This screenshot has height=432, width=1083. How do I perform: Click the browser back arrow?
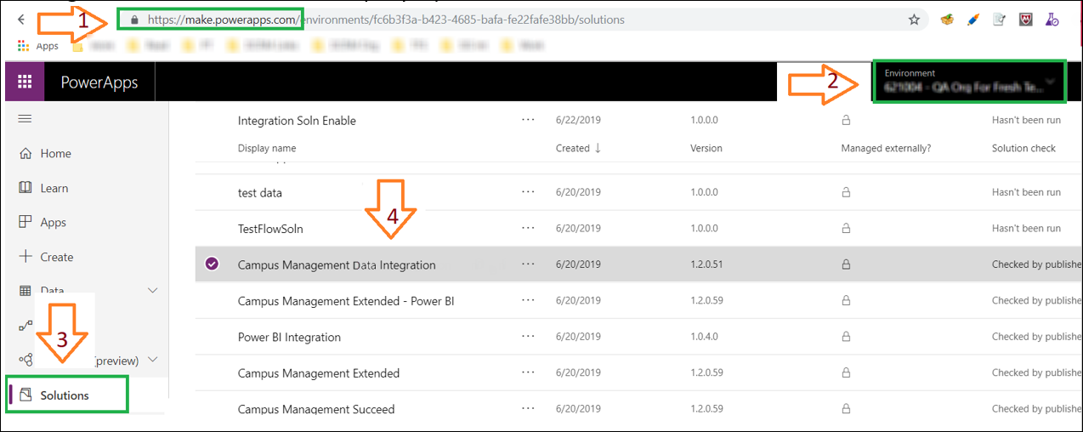coord(21,20)
